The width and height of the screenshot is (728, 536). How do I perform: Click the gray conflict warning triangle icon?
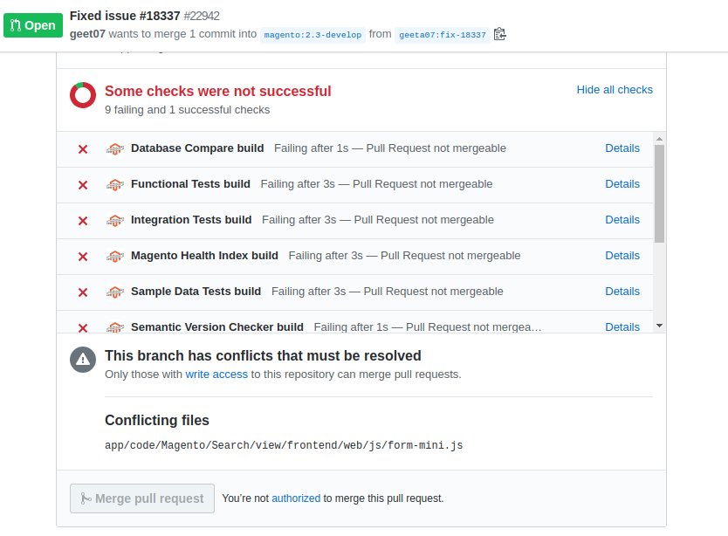tap(83, 360)
